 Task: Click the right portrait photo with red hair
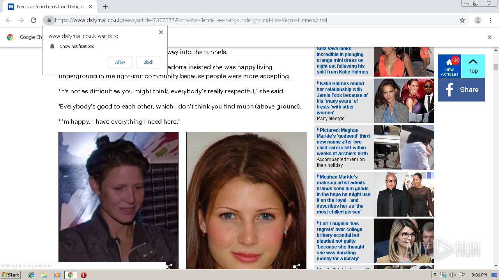[246, 200]
